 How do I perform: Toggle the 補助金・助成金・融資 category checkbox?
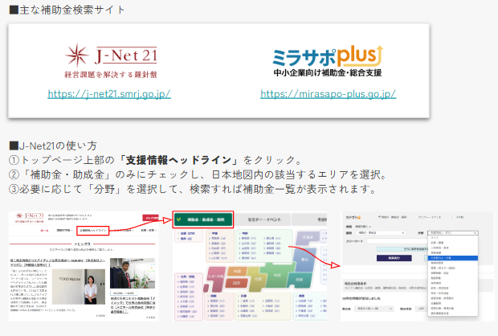pos(380,217)
